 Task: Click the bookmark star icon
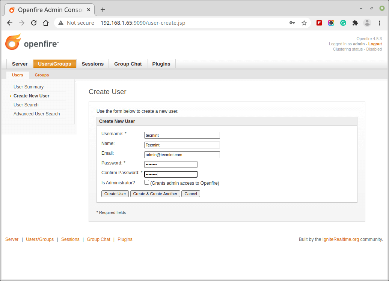tap(304, 23)
